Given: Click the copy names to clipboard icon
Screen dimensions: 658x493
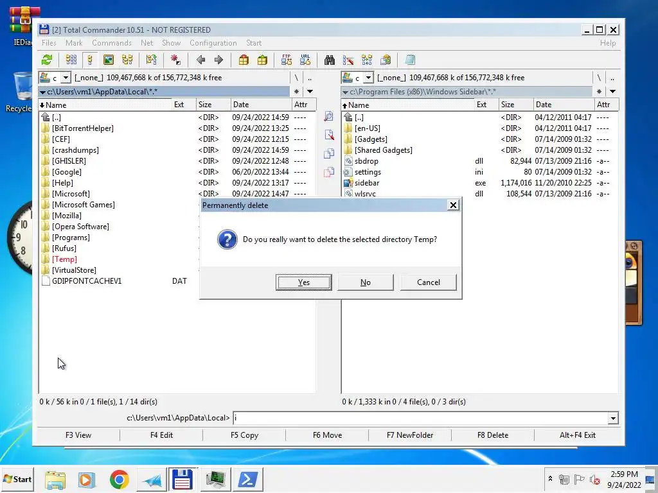Looking at the screenshot, I should click(386, 60).
